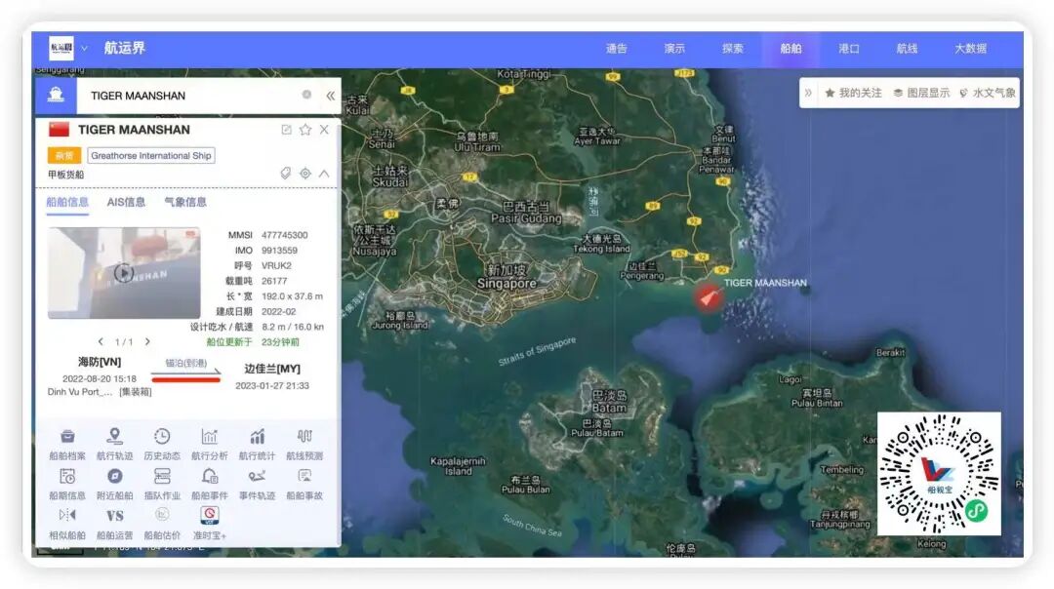Image resolution: width=1054 pixels, height=589 pixels.
Task: Go to the next ship photo
Action: 147,342
